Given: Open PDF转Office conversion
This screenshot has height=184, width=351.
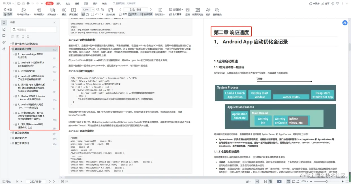Looking at the screenshot, I should tap(23, 12).
